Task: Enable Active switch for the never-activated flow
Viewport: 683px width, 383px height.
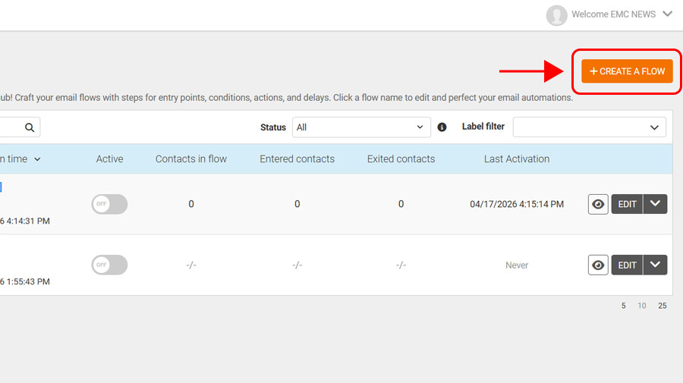Action: tap(109, 265)
